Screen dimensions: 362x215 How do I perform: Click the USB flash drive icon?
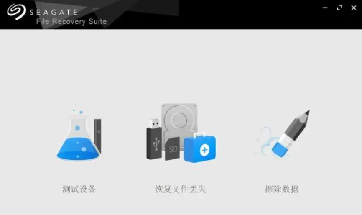coord(154,139)
